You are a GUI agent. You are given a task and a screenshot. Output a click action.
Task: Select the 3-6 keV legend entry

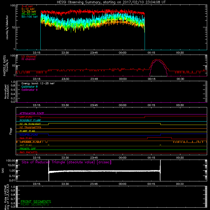point(27,6)
